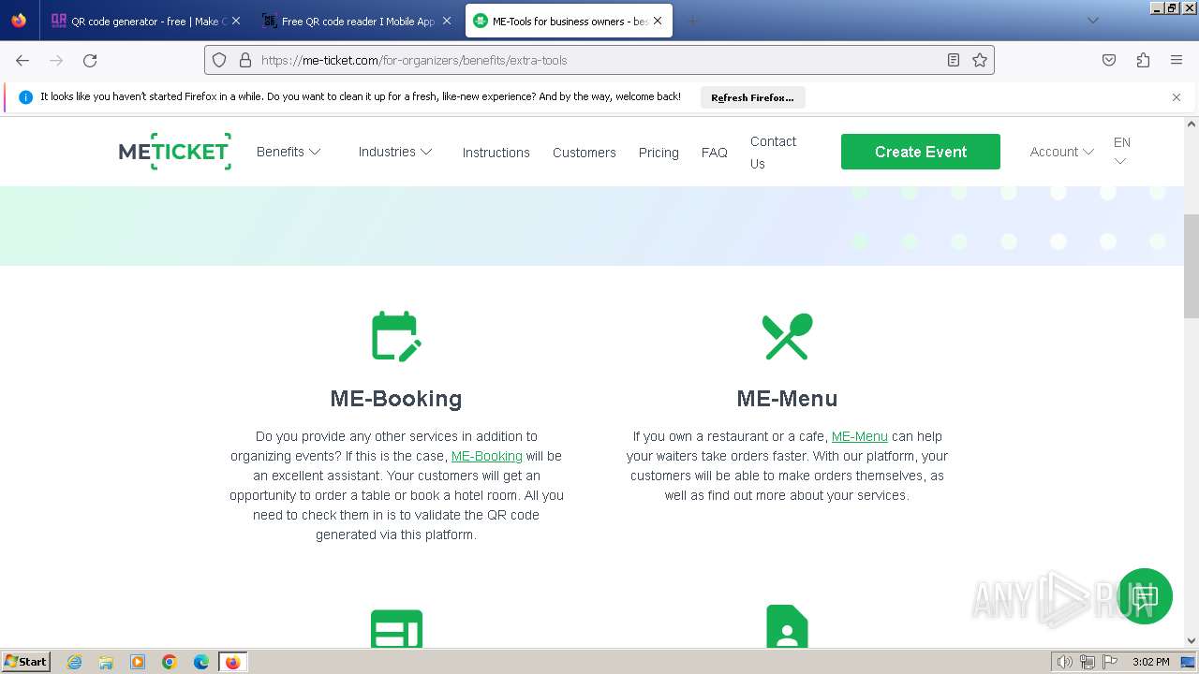The height and width of the screenshot is (674, 1199).
Task: Go to the Customers page
Action: (585, 153)
